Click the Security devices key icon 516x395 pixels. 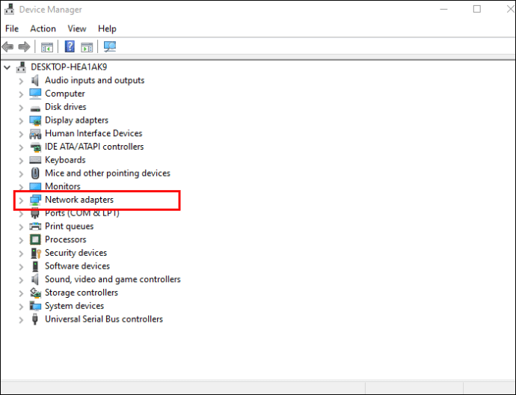click(36, 253)
